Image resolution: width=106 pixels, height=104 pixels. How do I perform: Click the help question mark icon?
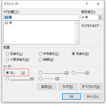pos(87,4)
